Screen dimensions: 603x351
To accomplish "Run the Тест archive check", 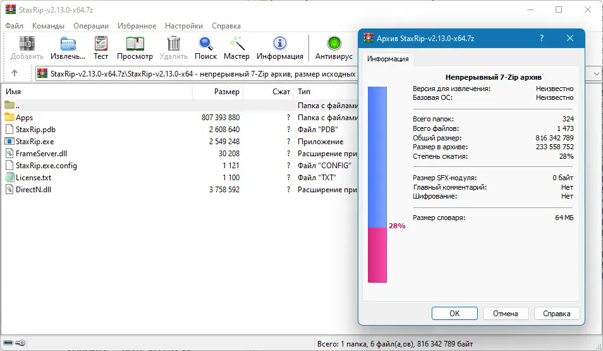I will coord(100,44).
